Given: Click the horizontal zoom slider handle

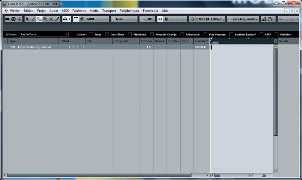Looking at the screenshot, I should (x=264, y=175).
